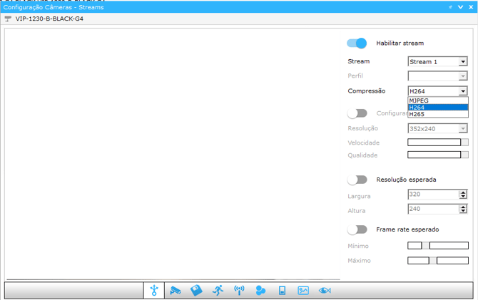
Task: Click the antenna broadcast icon
Action: pos(239,290)
